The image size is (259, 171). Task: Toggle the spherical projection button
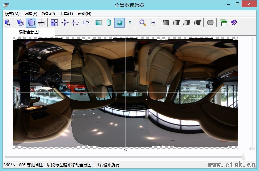119,23
